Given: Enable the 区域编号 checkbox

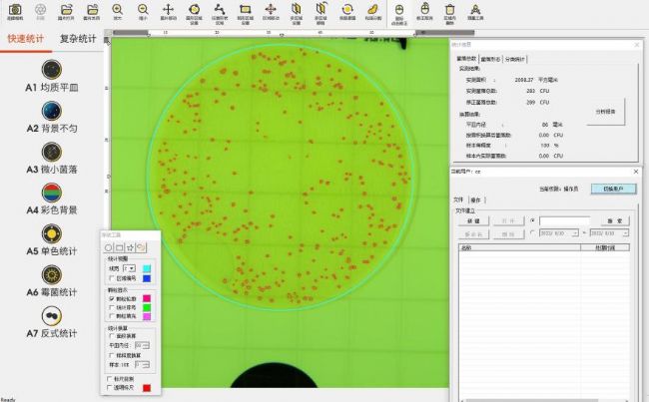Looking at the screenshot, I should pyautogui.click(x=110, y=278).
